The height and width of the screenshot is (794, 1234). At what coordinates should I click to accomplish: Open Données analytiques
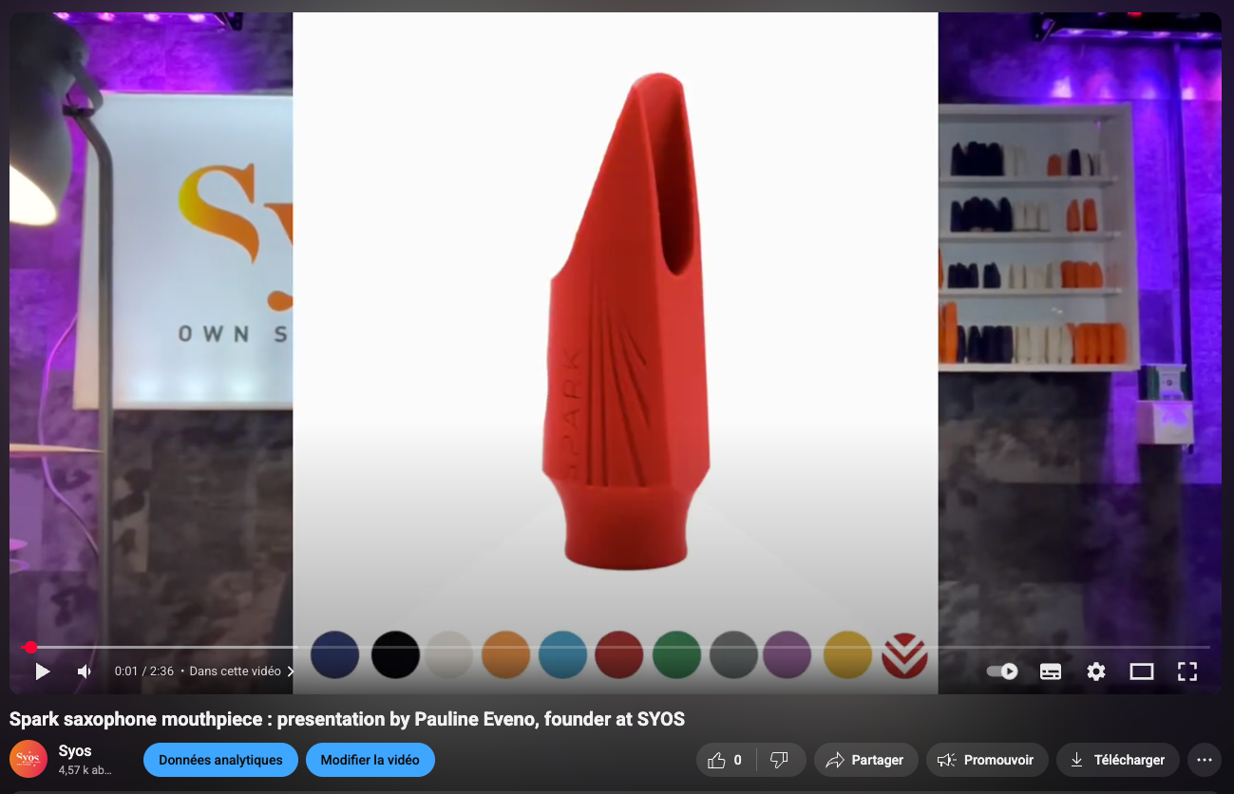[220, 760]
